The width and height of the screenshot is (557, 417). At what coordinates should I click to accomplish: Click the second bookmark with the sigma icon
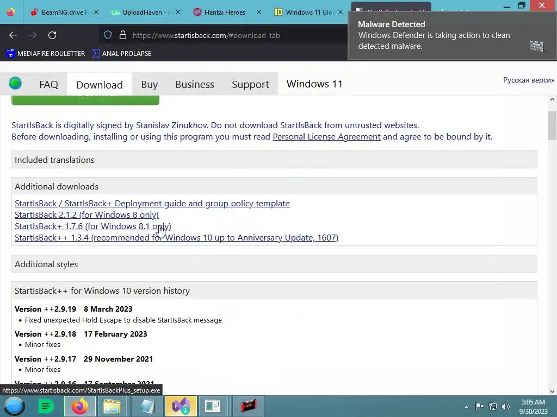121,54
